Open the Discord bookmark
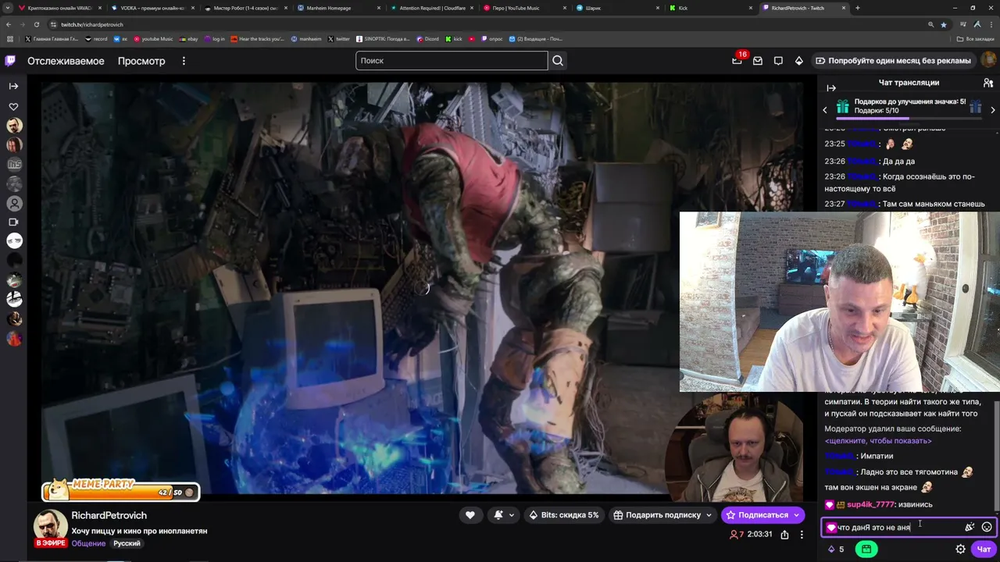Image resolution: width=1000 pixels, height=562 pixels. pyautogui.click(x=427, y=39)
